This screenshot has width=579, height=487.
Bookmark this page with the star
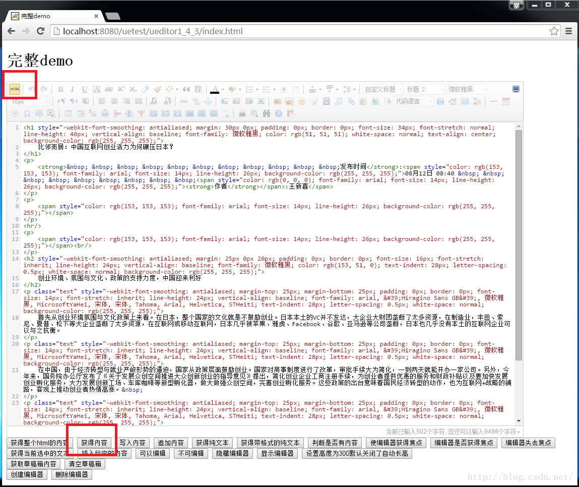click(x=554, y=31)
